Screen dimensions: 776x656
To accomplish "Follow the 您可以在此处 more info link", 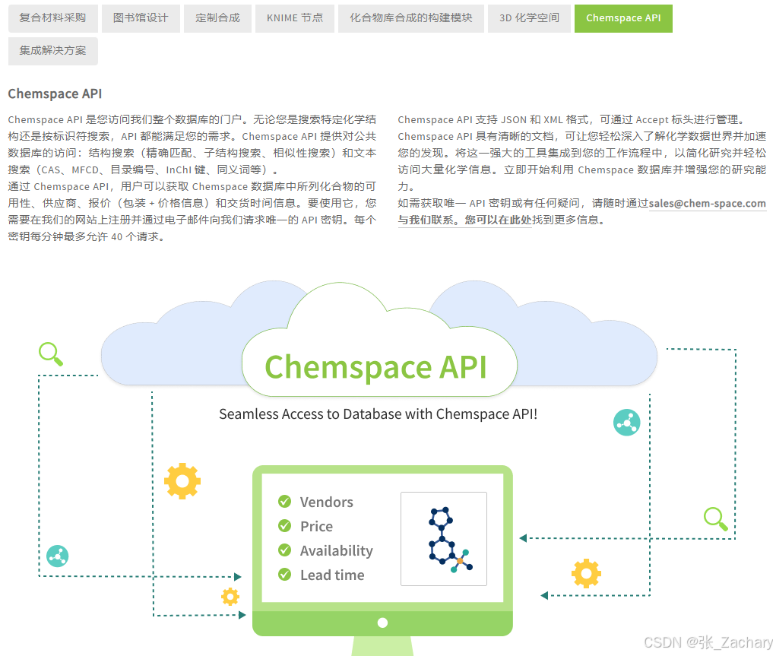I will tap(498, 220).
